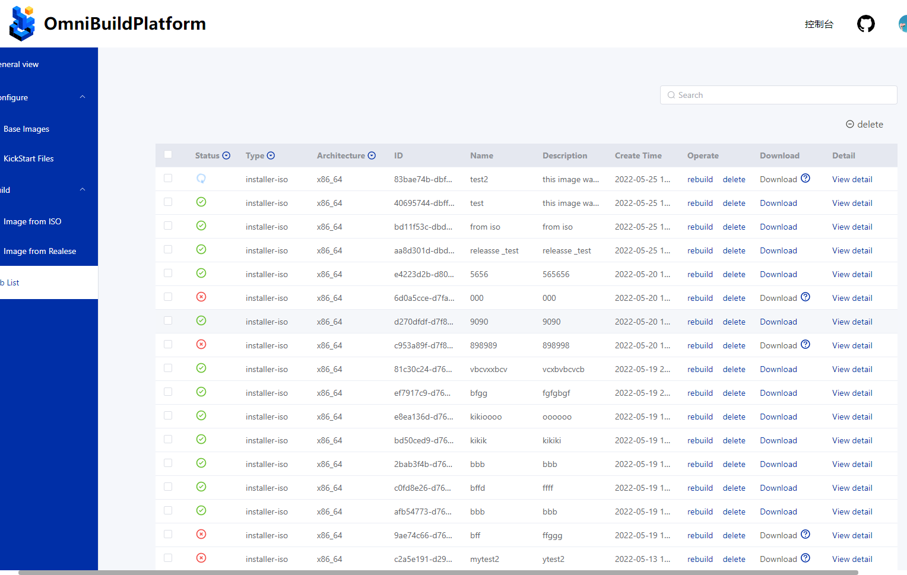Click the batch delete button above the table
This screenshot has width=907, height=575.
(x=864, y=124)
